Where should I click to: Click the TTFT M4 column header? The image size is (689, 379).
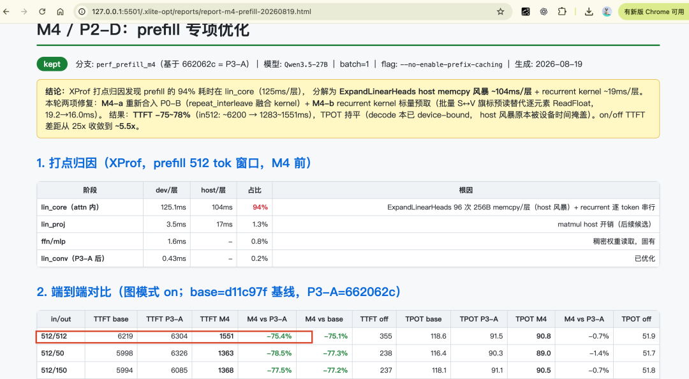click(215, 319)
